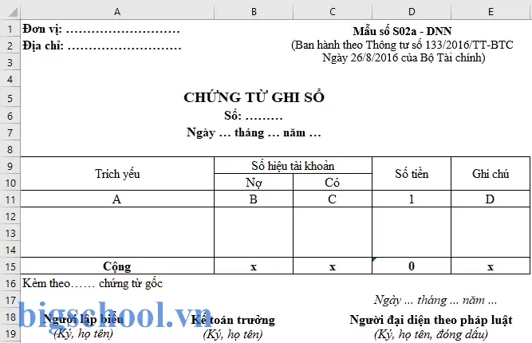Click italic 'Ngày ... tháng ... năm ...' in row 17
The width and height of the screenshot is (532, 343).
click(x=435, y=300)
